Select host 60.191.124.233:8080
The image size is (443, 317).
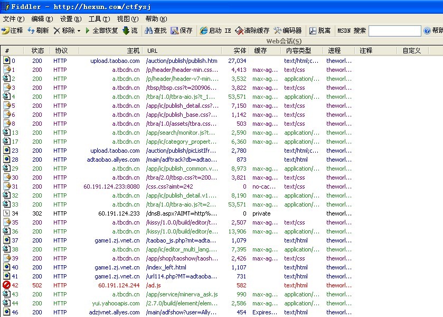(x=111, y=187)
